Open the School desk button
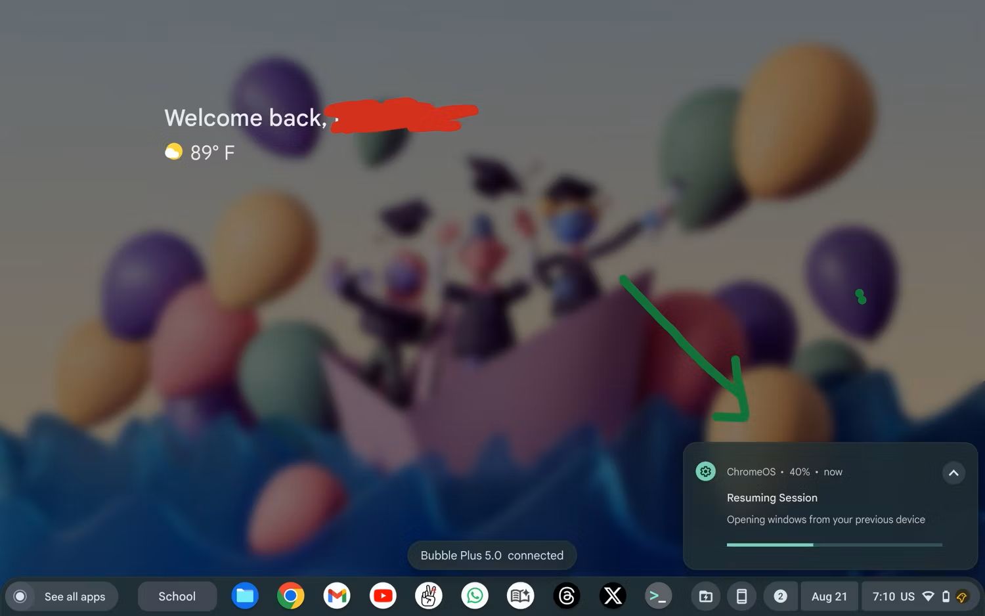This screenshot has height=616, width=985. [x=177, y=596]
